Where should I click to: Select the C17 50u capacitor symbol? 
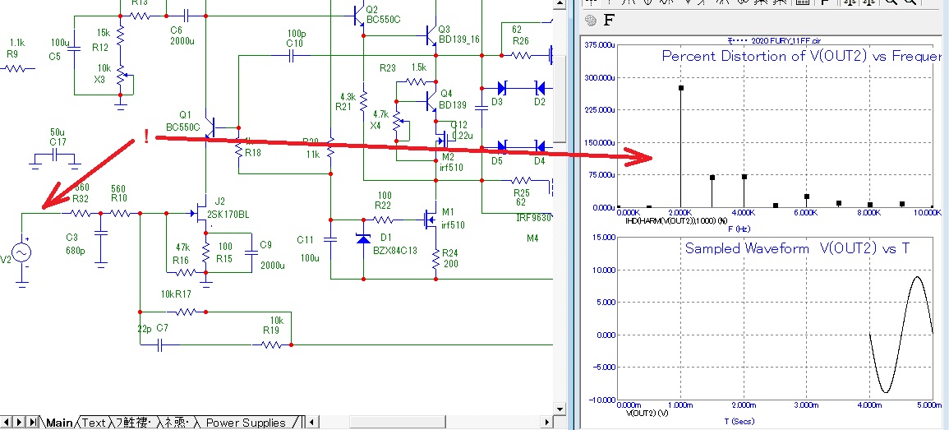pos(54,155)
